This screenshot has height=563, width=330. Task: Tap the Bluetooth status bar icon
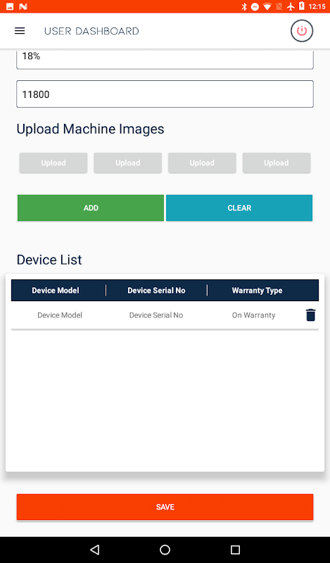(x=244, y=6)
